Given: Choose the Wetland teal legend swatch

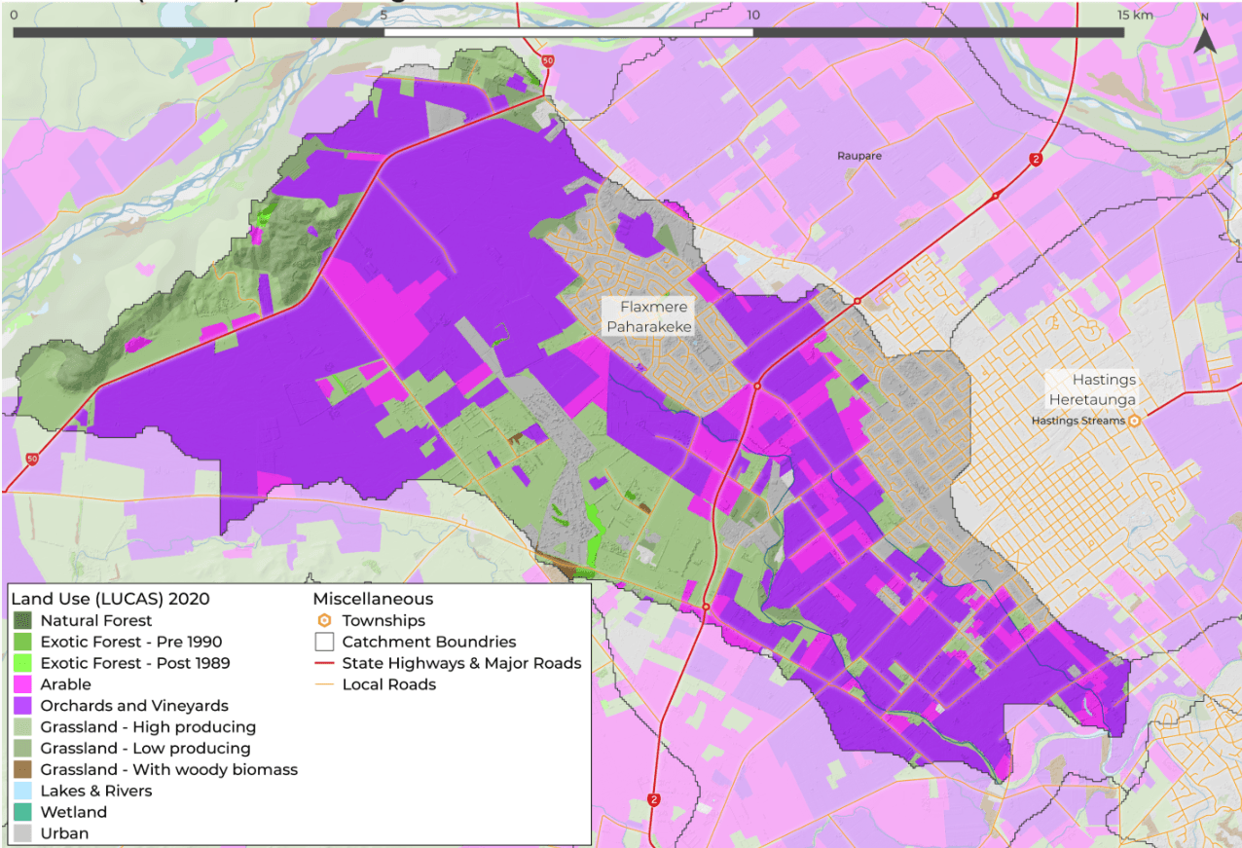Looking at the screenshot, I should click(x=23, y=812).
